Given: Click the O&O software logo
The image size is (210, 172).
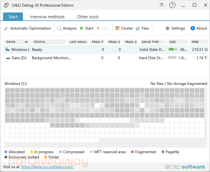Looking at the screenshot, I should coord(185,167).
